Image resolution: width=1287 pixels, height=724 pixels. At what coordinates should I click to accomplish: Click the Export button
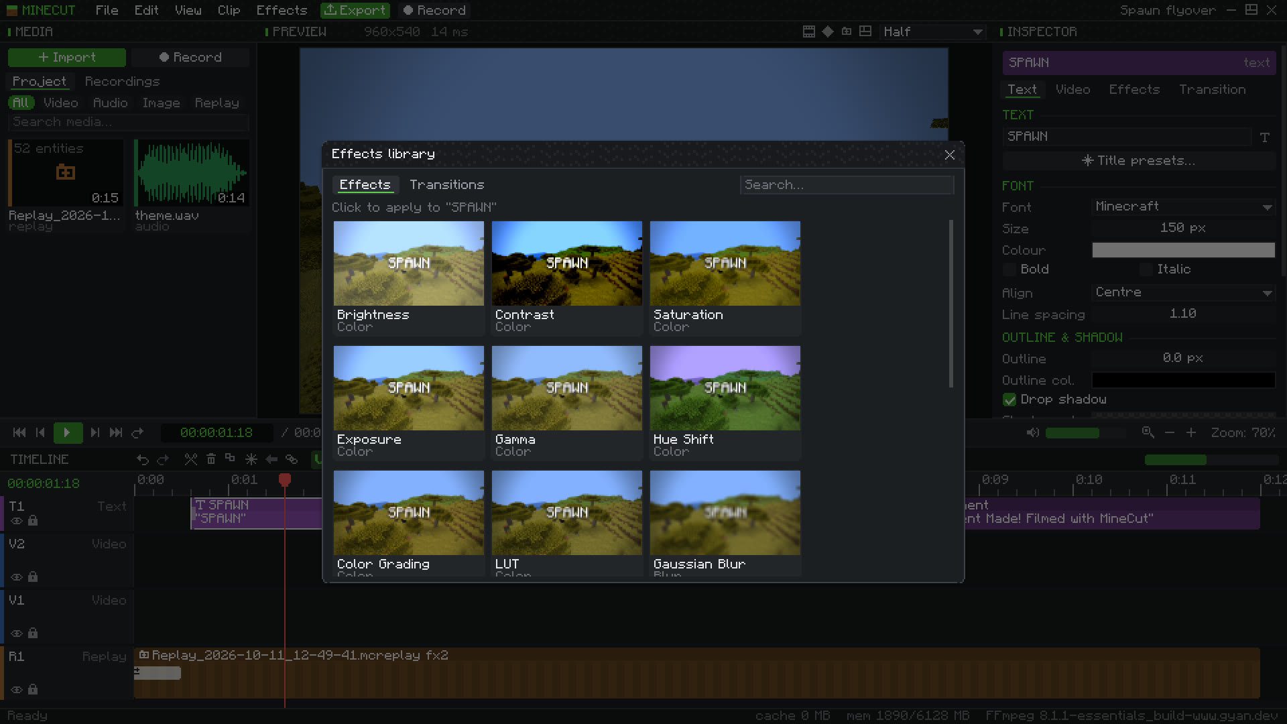click(x=355, y=10)
